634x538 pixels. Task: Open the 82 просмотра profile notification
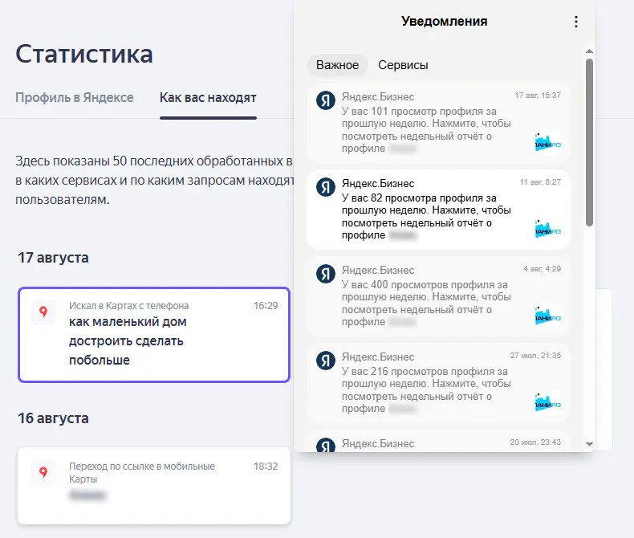pyautogui.click(x=439, y=209)
